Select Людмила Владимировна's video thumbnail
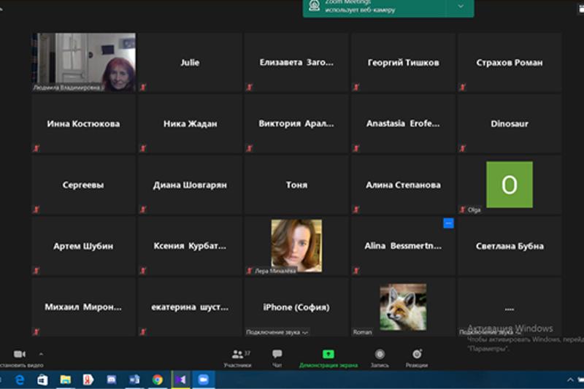 tap(83, 61)
